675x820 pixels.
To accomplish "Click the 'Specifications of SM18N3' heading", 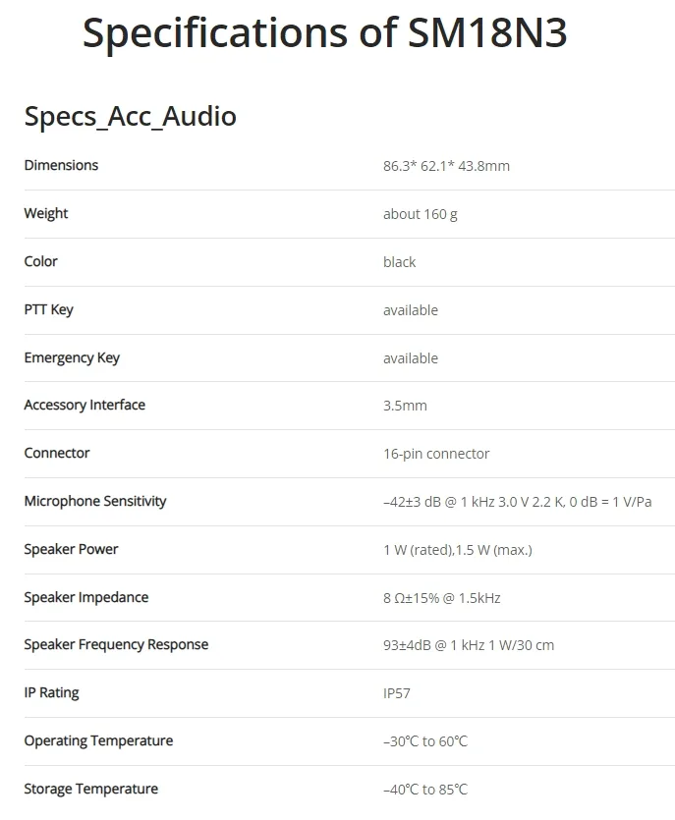I will tap(324, 33).
